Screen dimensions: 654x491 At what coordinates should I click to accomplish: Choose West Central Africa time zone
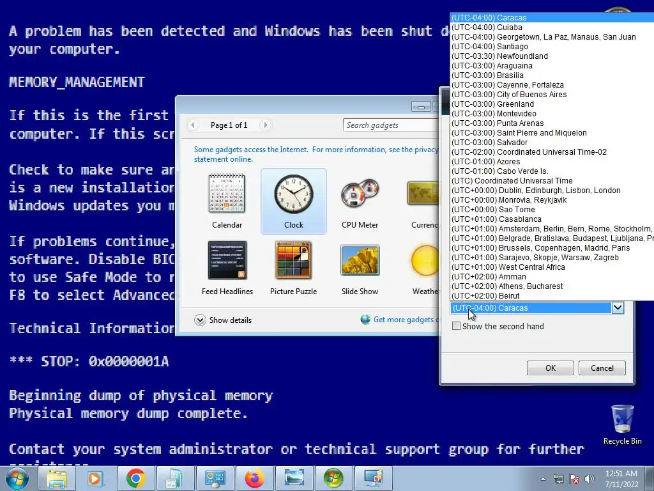pyautogui.click(x=552, y=267)
